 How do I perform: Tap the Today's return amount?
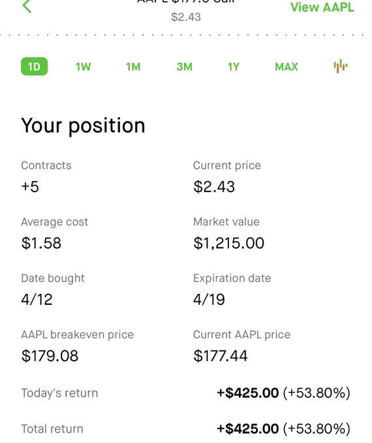pos(283,393)
